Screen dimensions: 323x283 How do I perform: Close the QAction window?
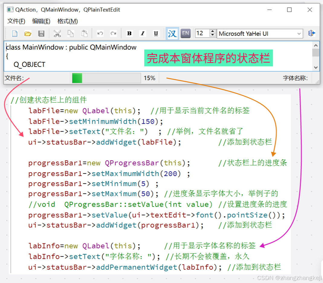click(x=310, y=10)
